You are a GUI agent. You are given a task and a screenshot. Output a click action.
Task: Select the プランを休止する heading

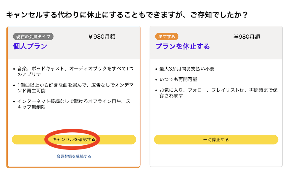coord(183,46)
